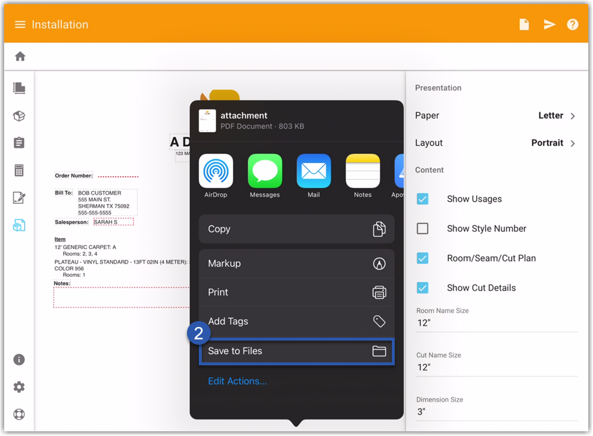Uncheck Show Usages checkbox
The width and height of the screenshot is (593, 436).
pyautogui.click(x=422, y=199)
